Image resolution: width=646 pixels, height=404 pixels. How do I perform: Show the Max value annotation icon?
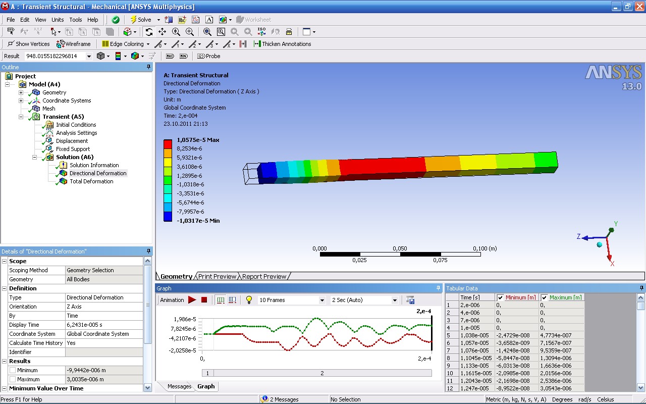[x=170, y=56]
